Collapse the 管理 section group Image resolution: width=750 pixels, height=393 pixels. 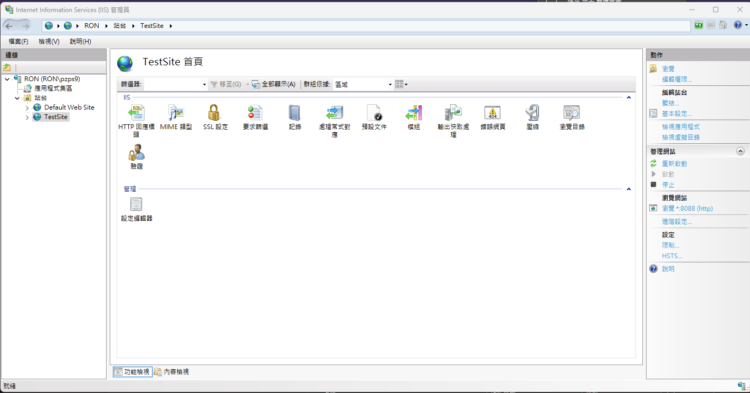click(629, 189)
